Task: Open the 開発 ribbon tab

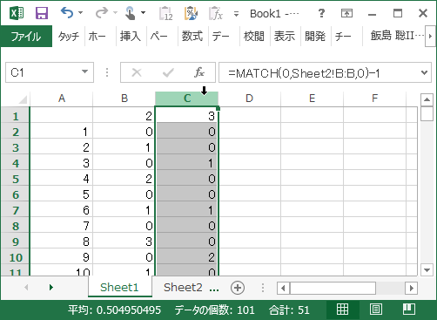Action: click(x=315, y=37)
